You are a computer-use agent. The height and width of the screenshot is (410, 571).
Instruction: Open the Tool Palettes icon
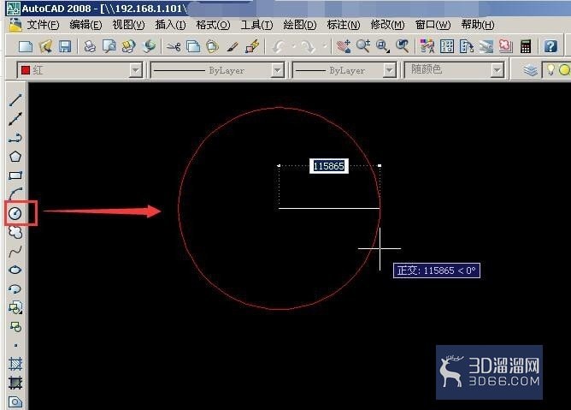tap(467, 46)
